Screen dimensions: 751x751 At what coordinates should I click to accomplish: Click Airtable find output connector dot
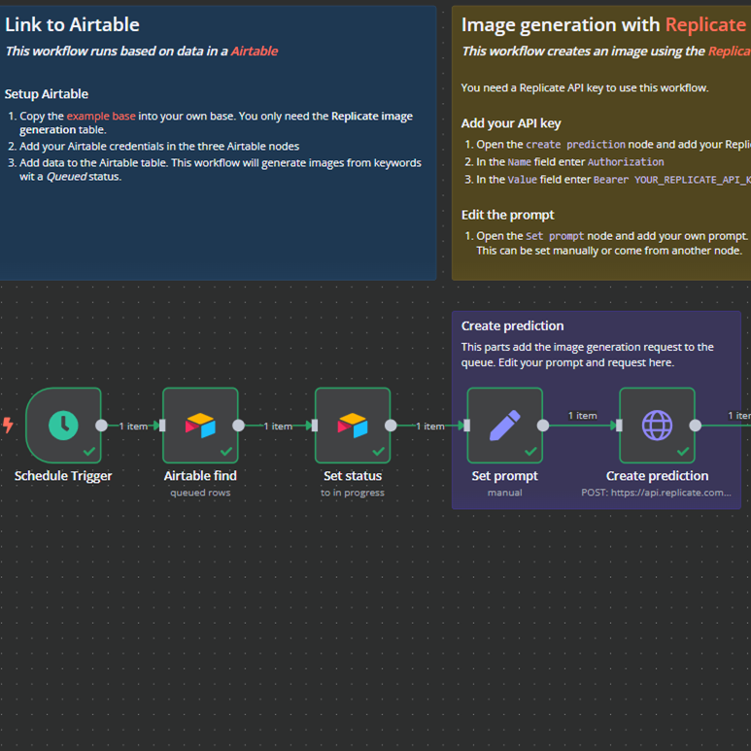pyautogui.click(x=239, y=426)
